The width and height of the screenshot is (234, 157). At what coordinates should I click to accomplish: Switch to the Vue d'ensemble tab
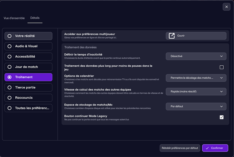tap(14, 18)
